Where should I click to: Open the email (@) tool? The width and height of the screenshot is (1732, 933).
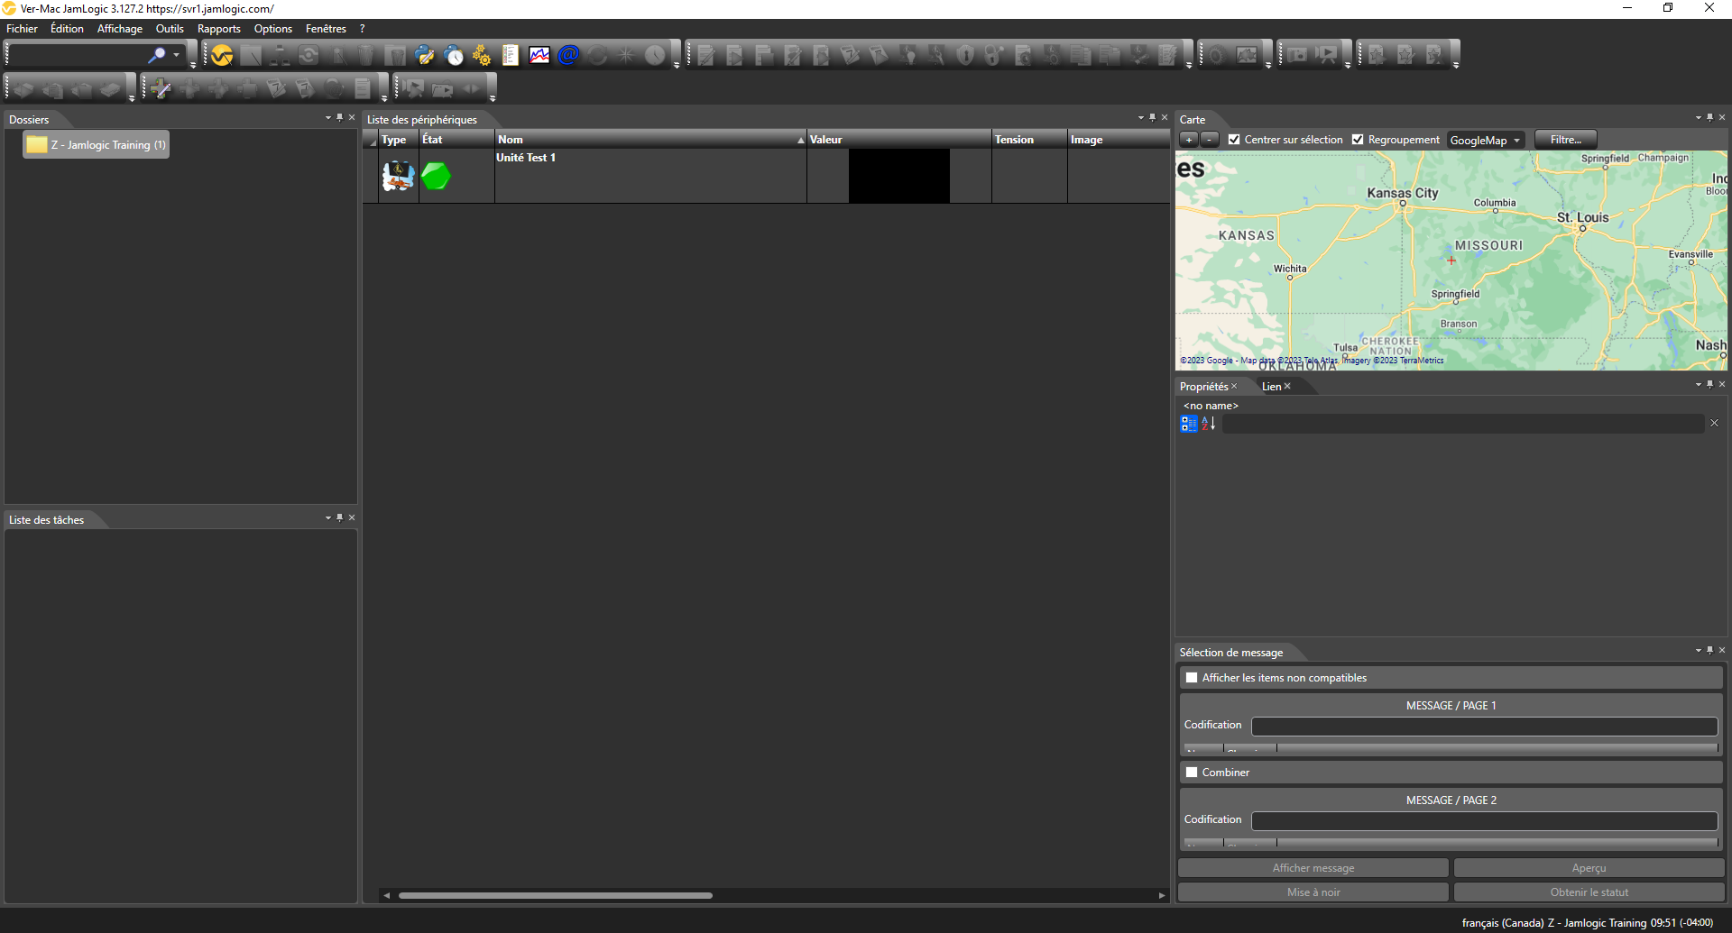pos(568,55)
